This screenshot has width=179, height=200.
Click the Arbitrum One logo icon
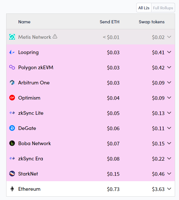tap(12, 82)
